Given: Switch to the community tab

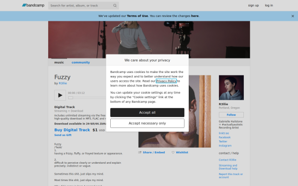Looking at the screenshot, I should pos(80,62).
